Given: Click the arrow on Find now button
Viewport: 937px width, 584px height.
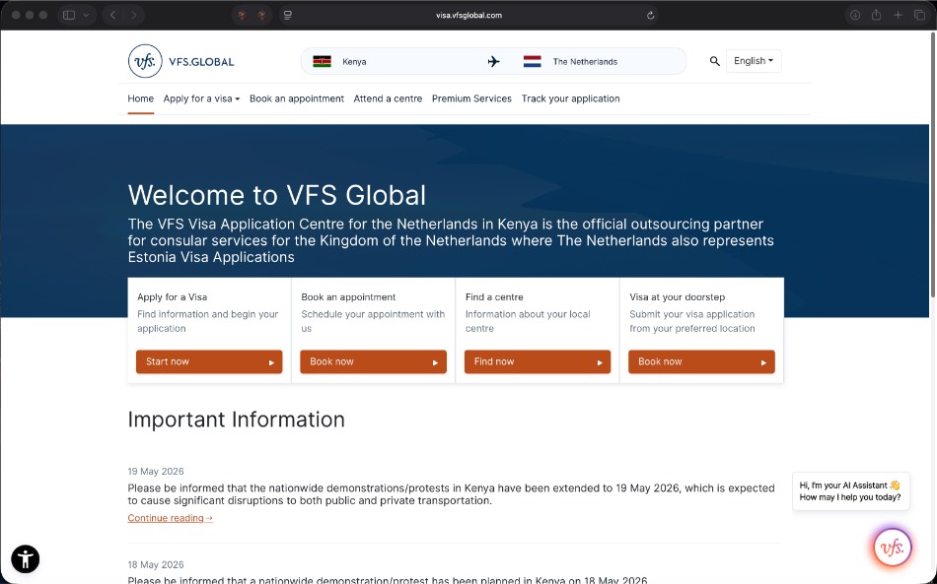Looking at the screenshot, I should pos(600,362).
